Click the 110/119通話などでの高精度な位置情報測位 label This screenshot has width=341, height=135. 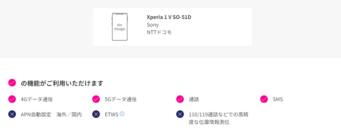[219, 118]
